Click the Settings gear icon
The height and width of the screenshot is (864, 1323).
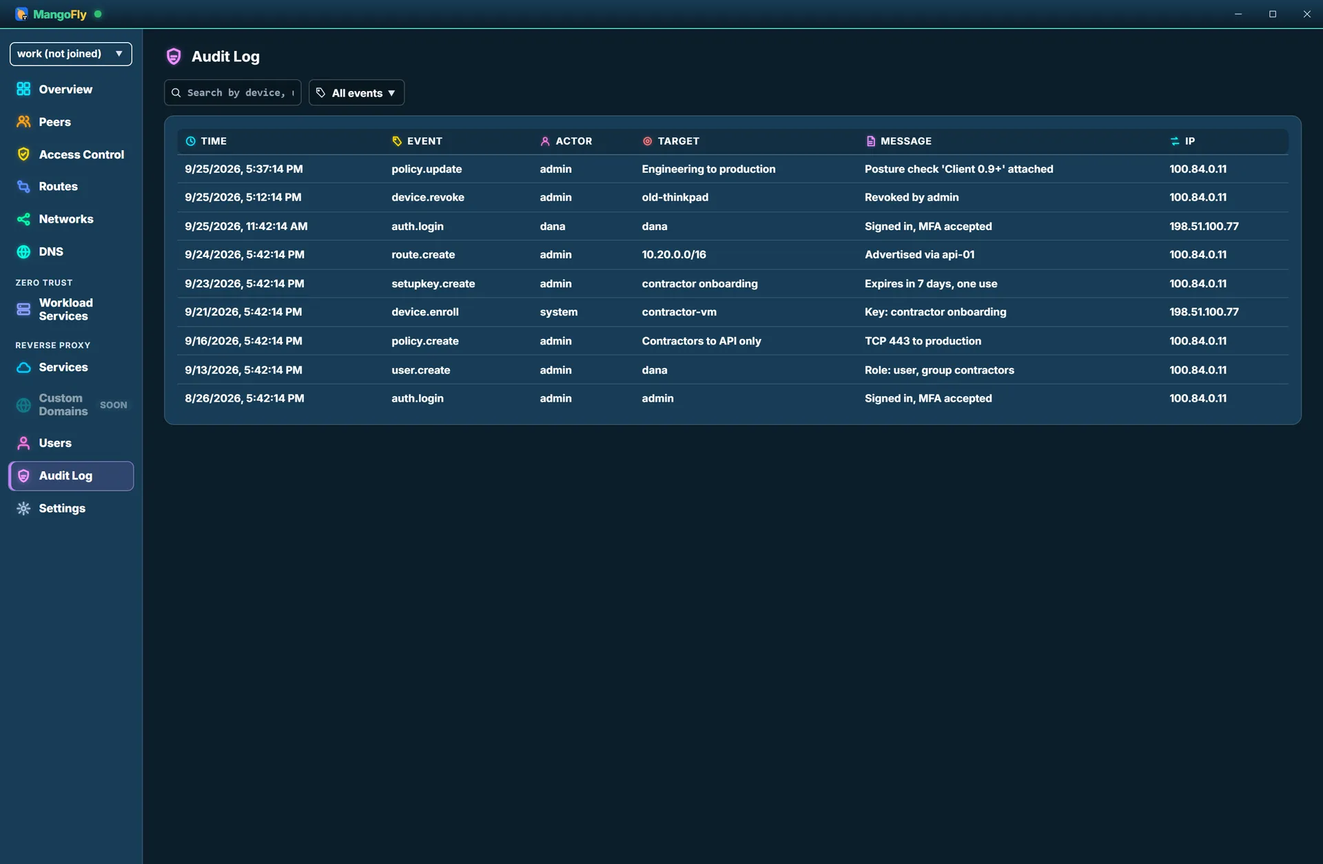[23, 508]
